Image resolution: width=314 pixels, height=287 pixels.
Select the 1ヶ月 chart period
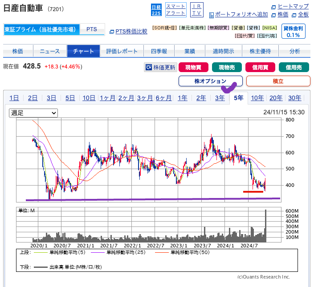[107, 98]
